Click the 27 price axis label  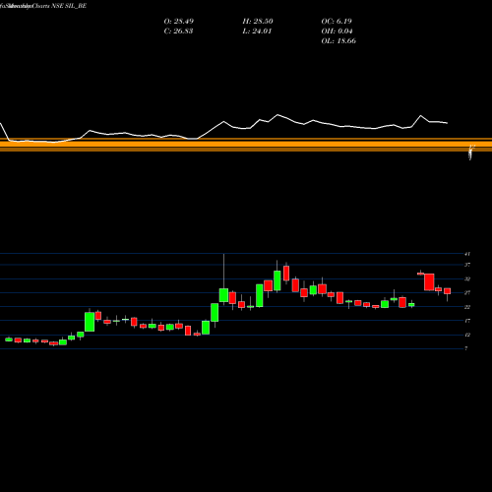point(467,293)
